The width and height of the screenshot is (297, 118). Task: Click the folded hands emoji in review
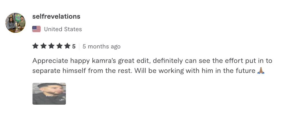click(x=261, y=71)
